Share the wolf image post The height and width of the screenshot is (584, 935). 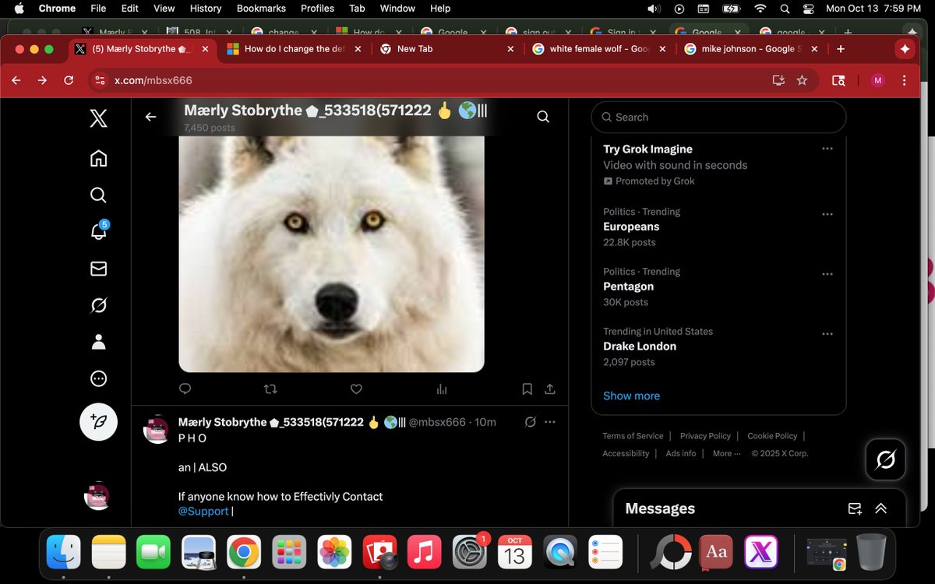(x=549, y=389)
